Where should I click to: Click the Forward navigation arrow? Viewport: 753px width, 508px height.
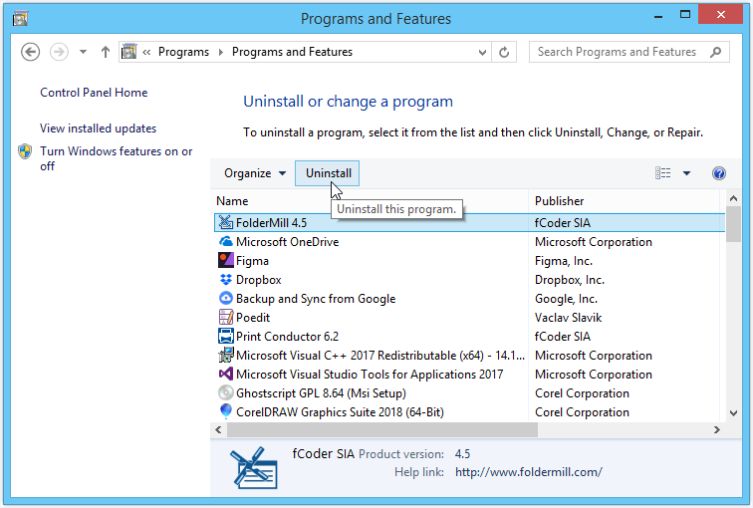pyautogui.click(x=59, y=52)
